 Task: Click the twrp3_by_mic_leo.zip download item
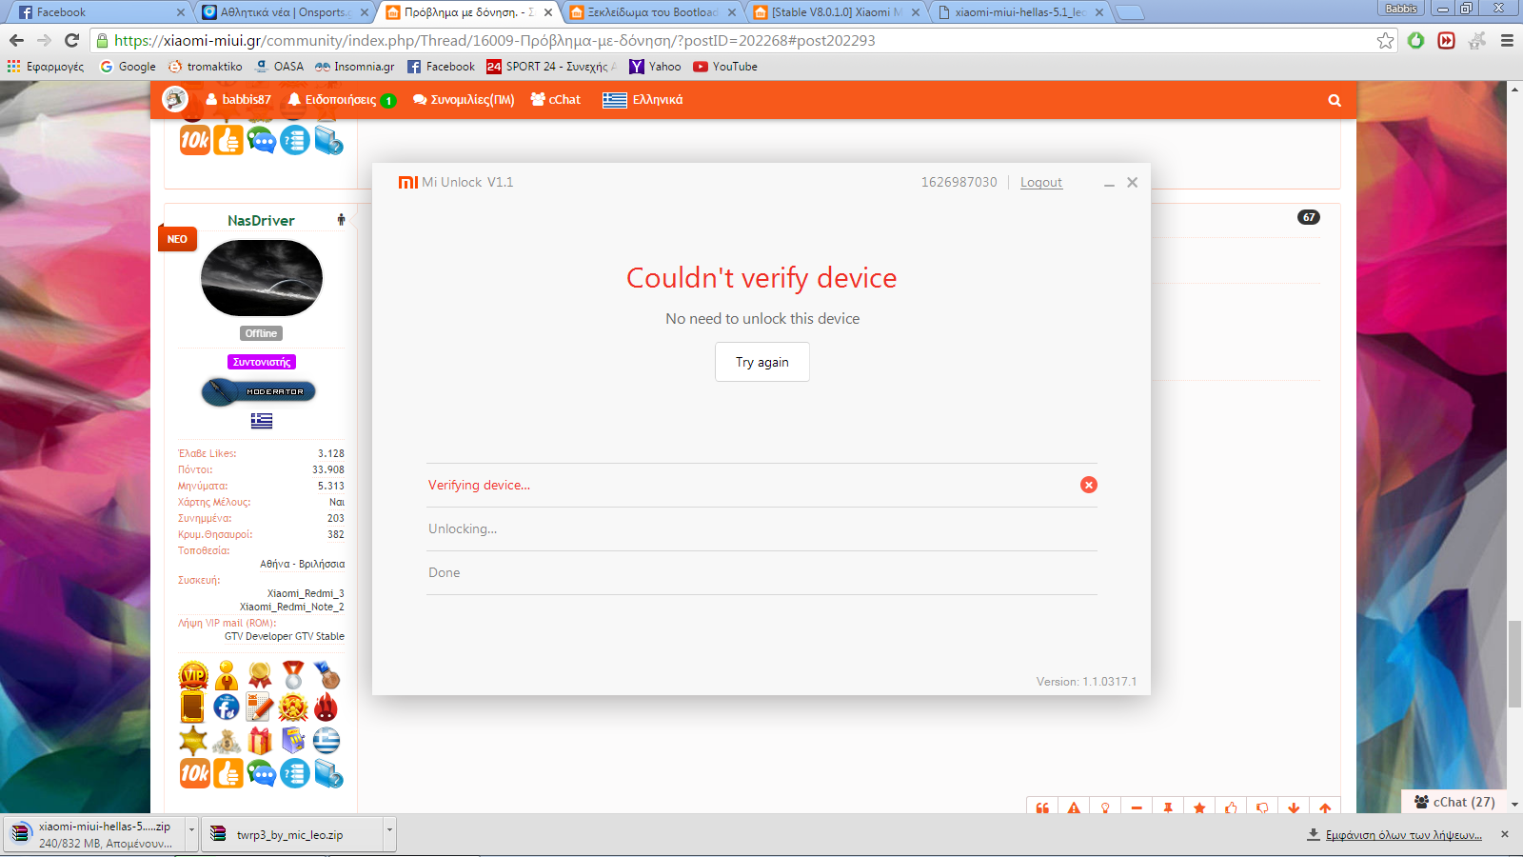tap(292, 834)
